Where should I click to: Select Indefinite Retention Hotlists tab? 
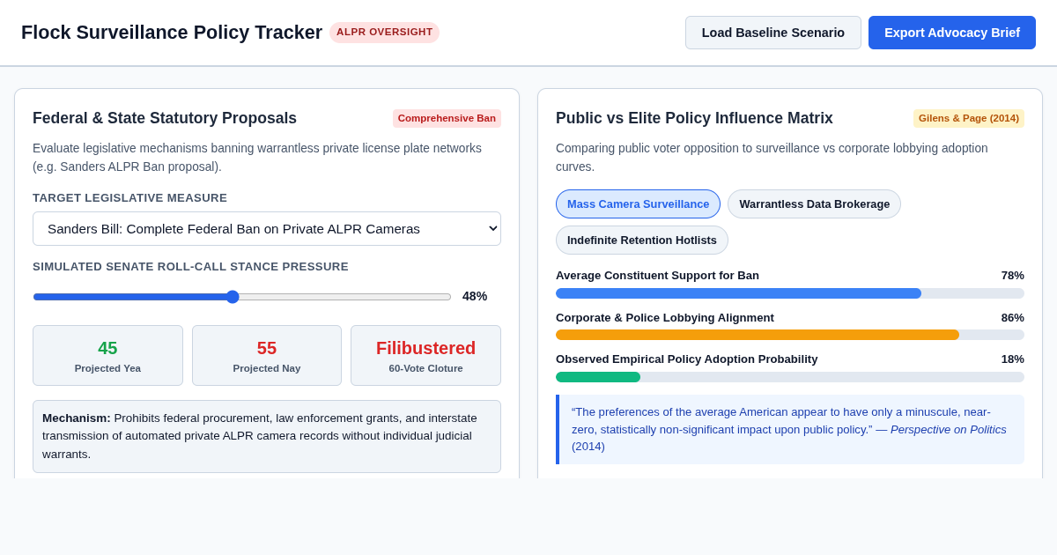[x=642, y=240]
